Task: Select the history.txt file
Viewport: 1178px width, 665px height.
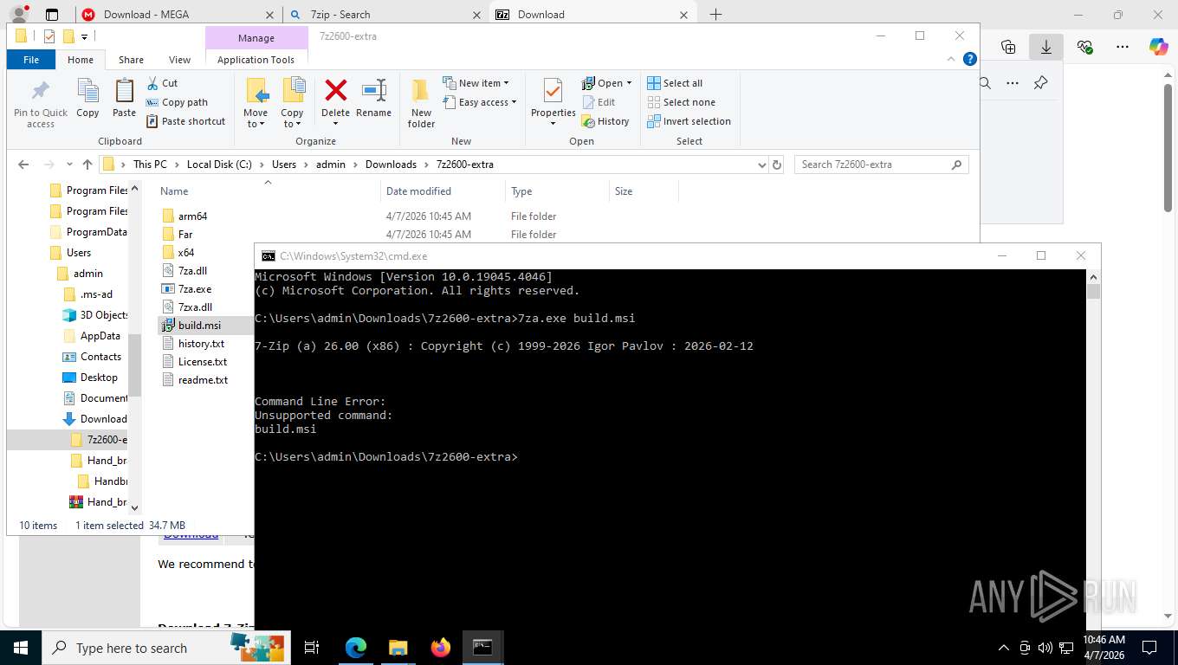Action: [201, 344]
